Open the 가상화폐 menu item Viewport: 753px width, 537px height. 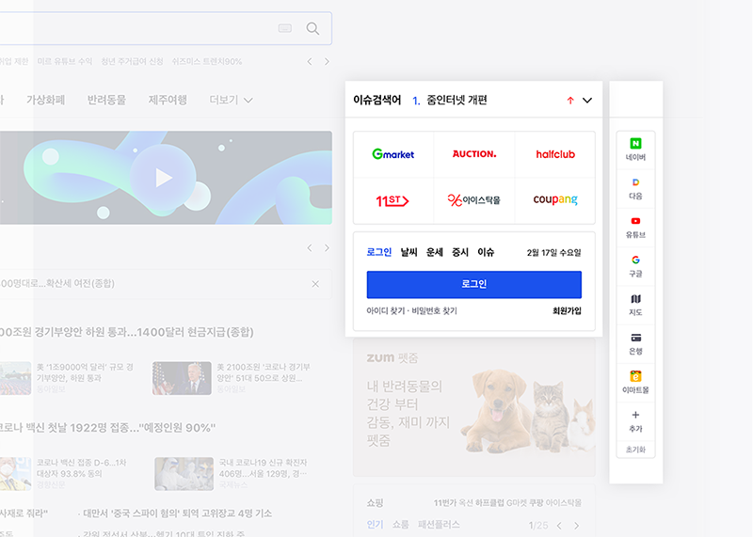(45, 100)
